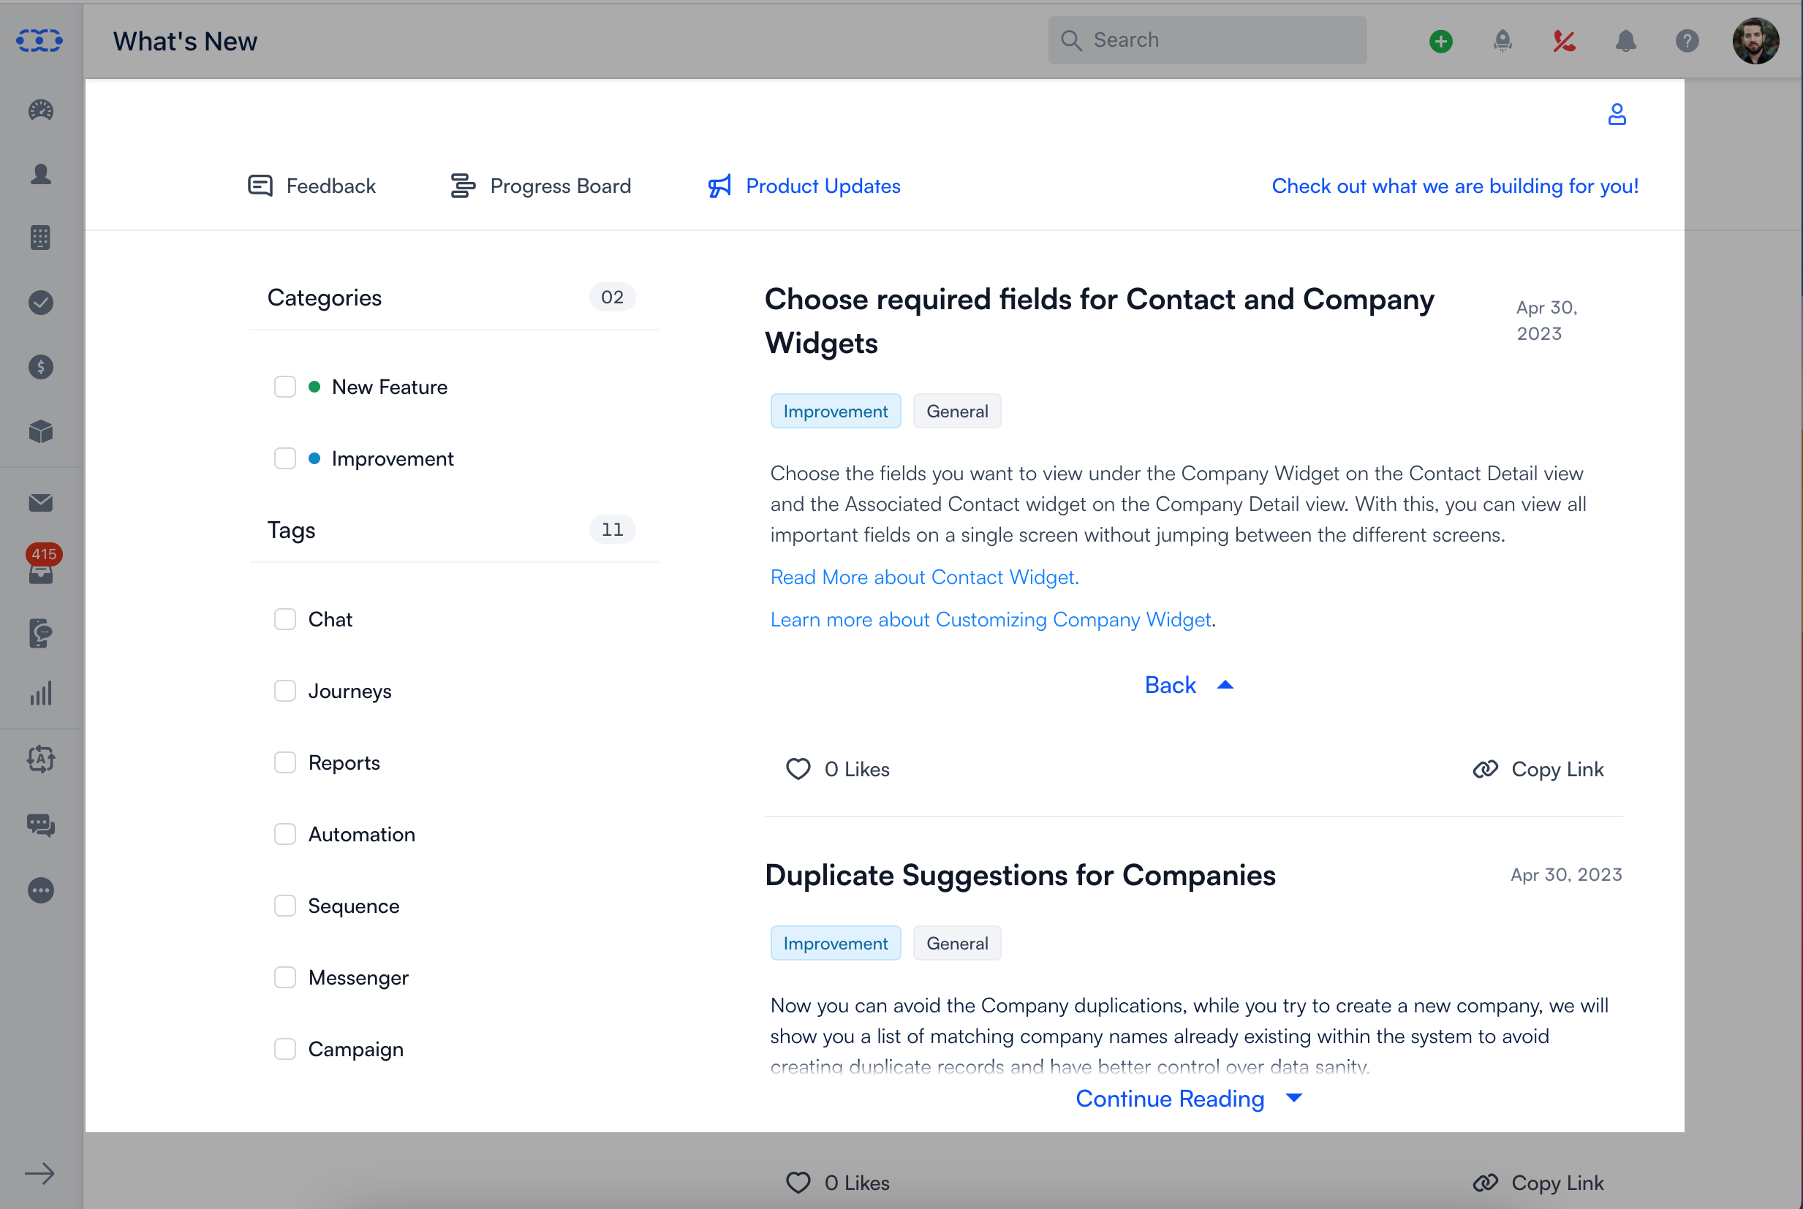This screenshot has height=1209, width=1803.
Task: Select the Campaign tag checkbox
Action: pos(285,1049)
